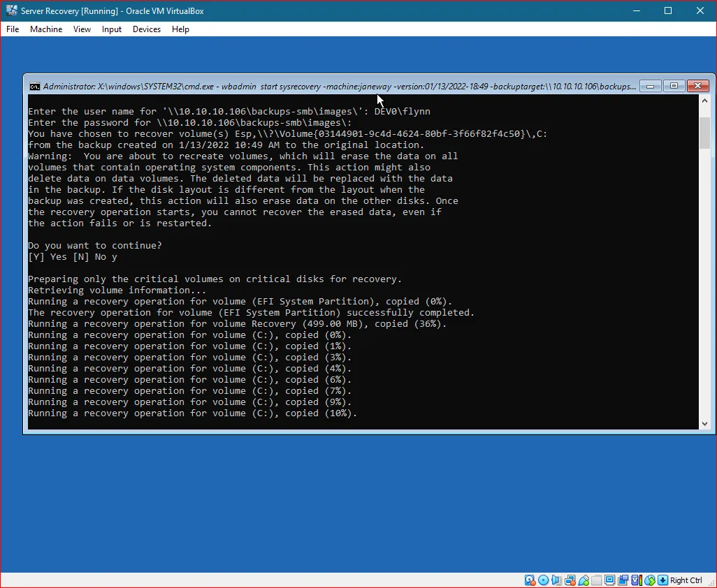Click the audio status icon
This screenshot has height=588, width=717.
click(x=557, y=580)
